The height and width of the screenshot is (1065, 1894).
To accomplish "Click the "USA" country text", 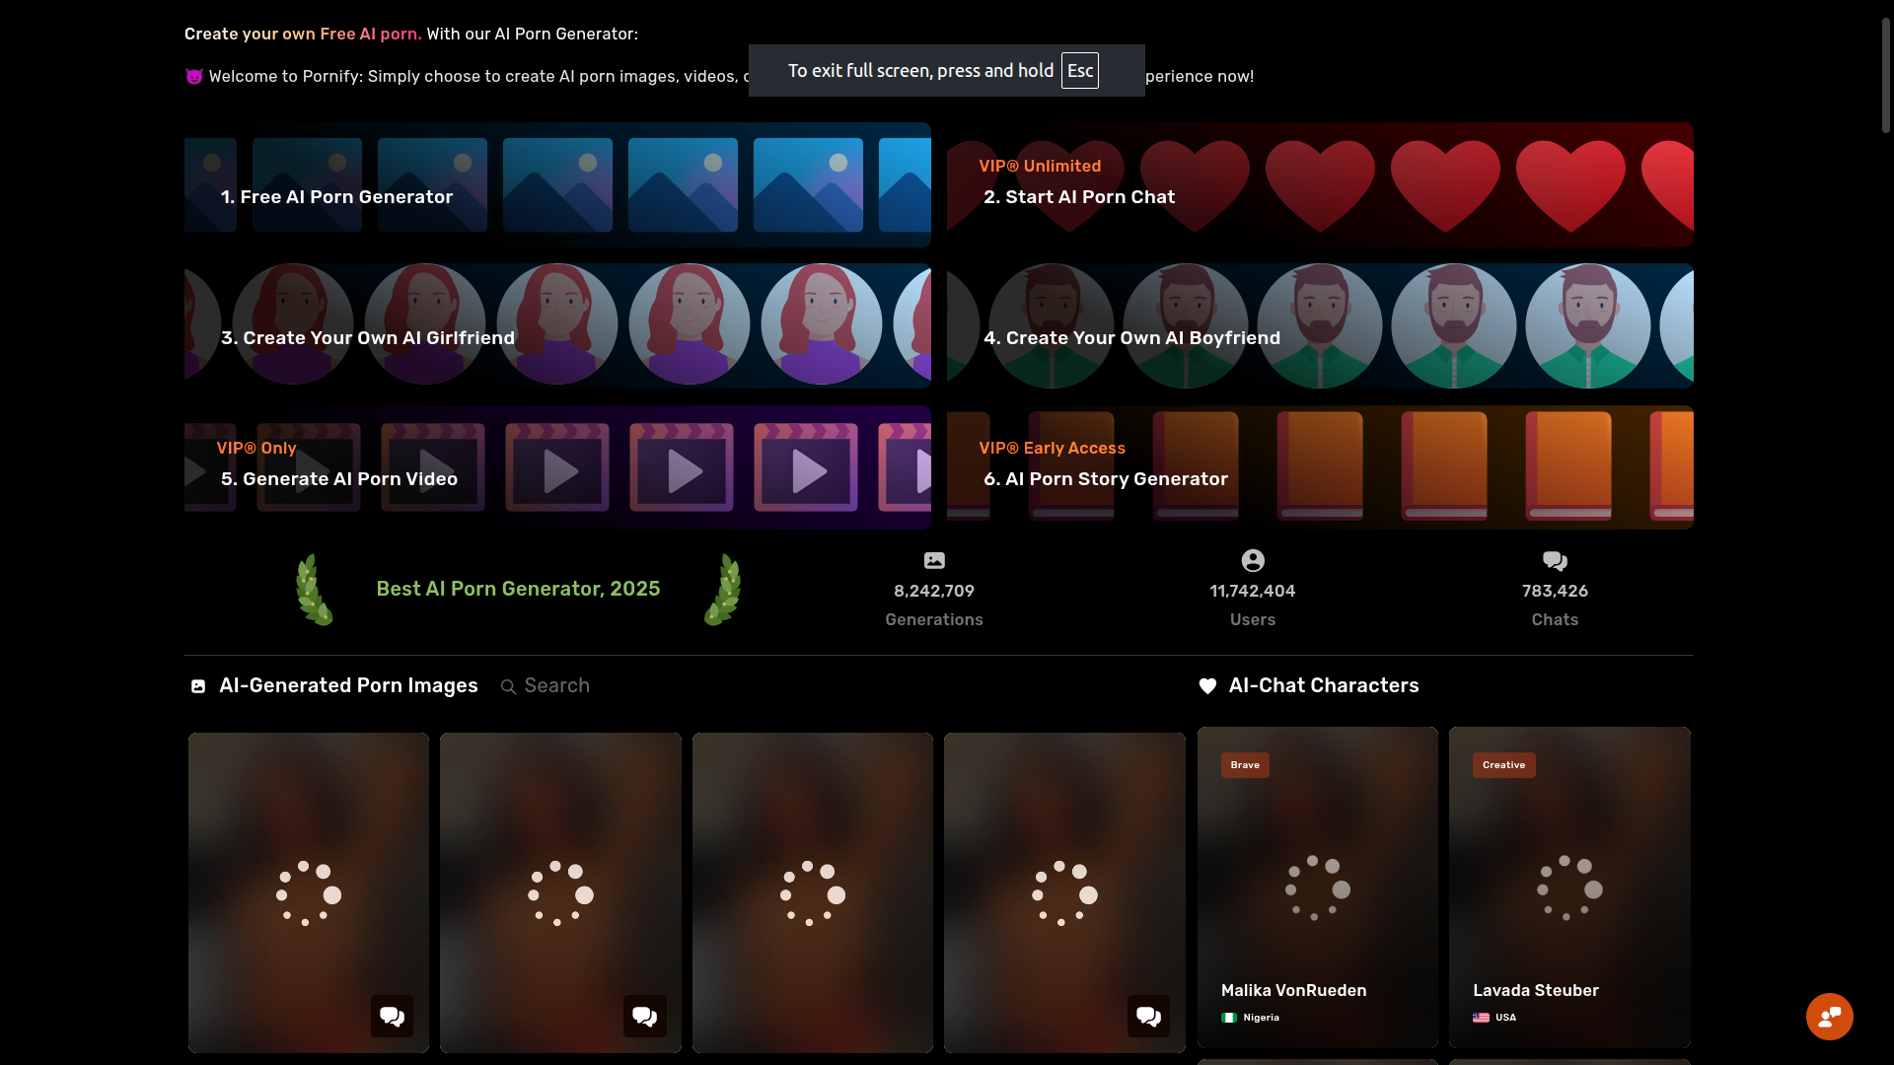I will tap(1505, 1018).
